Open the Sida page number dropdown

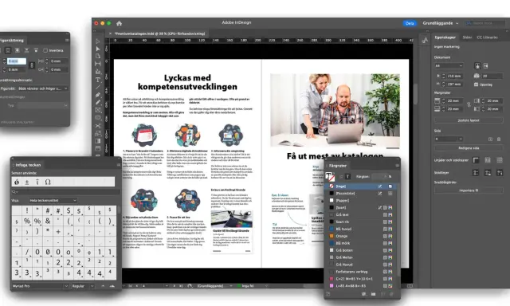[449, 139]
